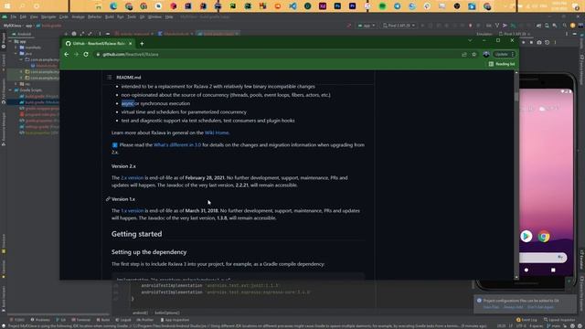Open the Navigate menu
Screen dimensions: 585x329
tap(48, 16)
